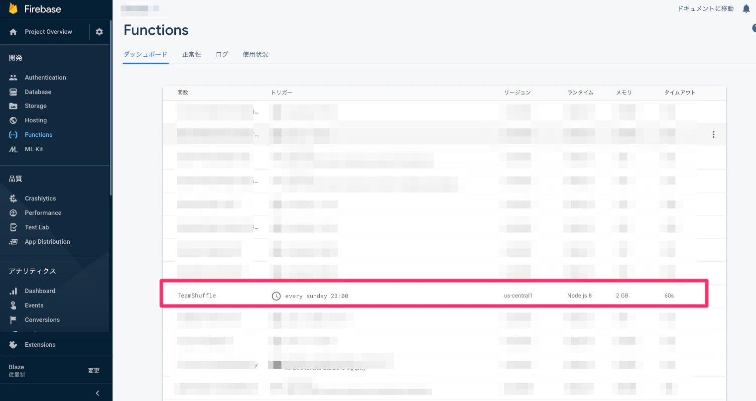756x401 pixels.
Task: Click the Extensions icon
Action: point(13,345)
